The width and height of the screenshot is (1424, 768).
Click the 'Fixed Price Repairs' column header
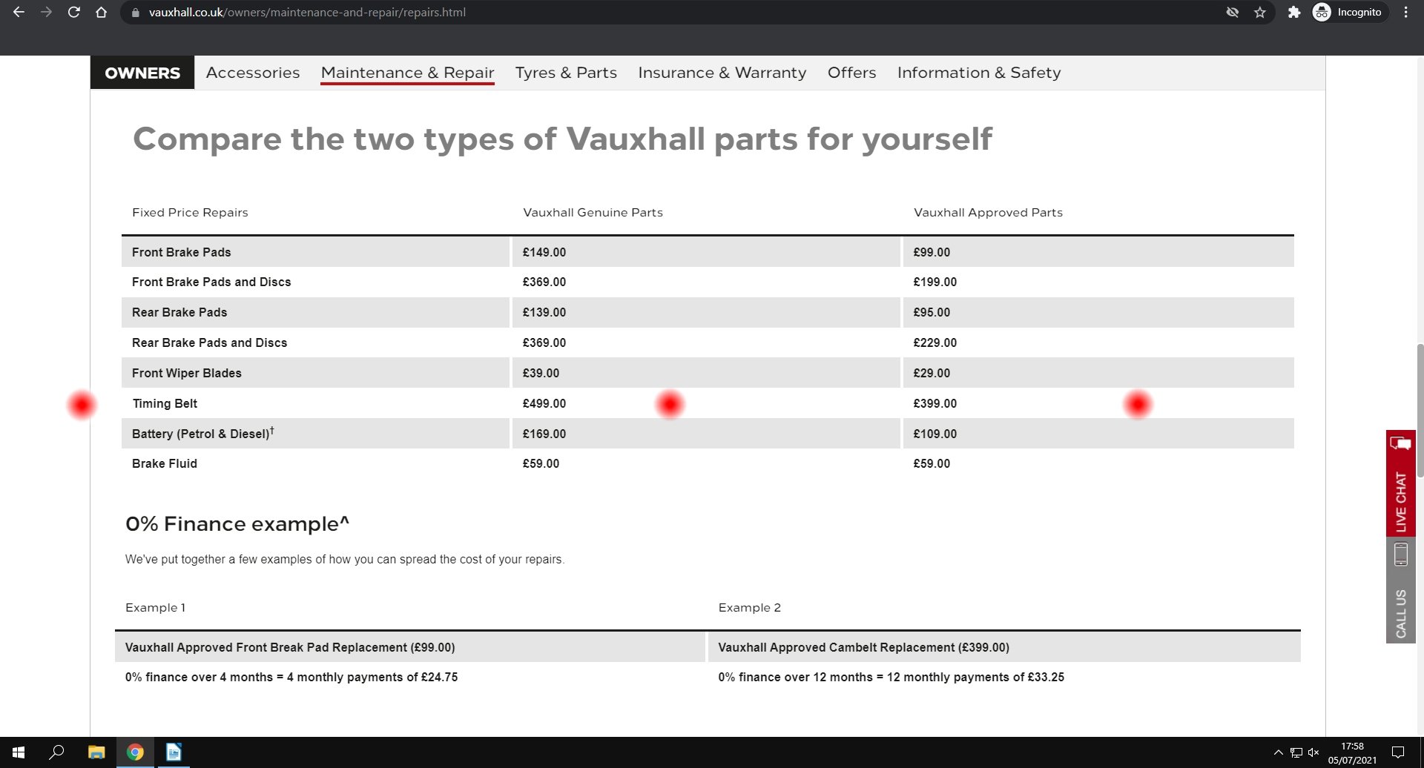[x=190, y=213]
